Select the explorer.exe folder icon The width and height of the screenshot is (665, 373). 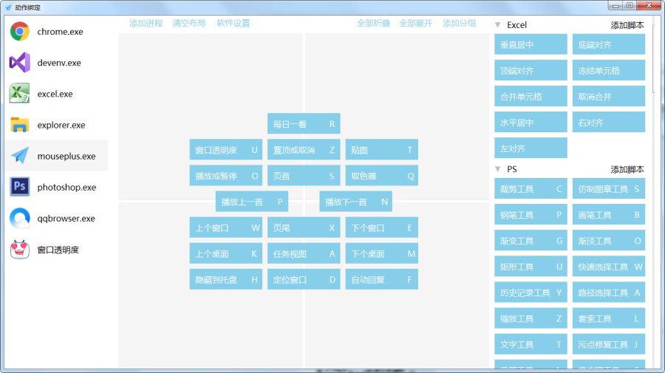19,125
